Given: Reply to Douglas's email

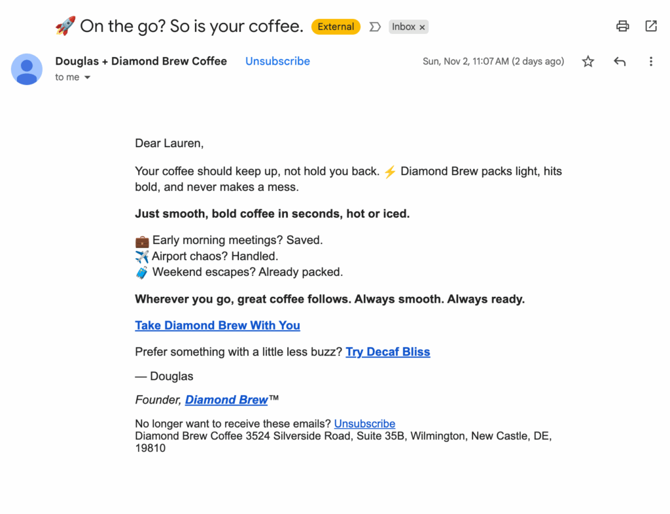Looking at the screenshot, I should click(620, 61).
